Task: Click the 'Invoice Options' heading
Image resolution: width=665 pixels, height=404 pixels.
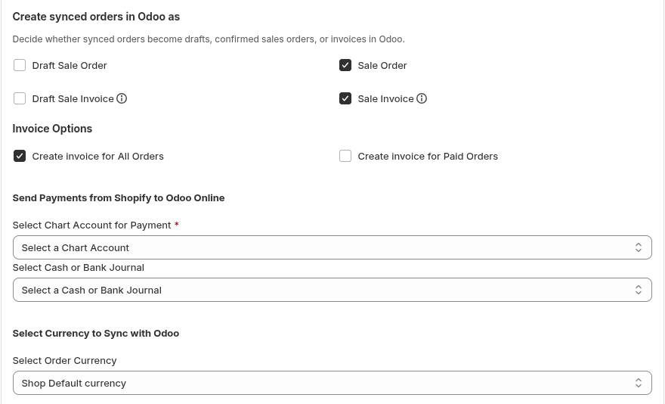Action: (x=52, y=129)
